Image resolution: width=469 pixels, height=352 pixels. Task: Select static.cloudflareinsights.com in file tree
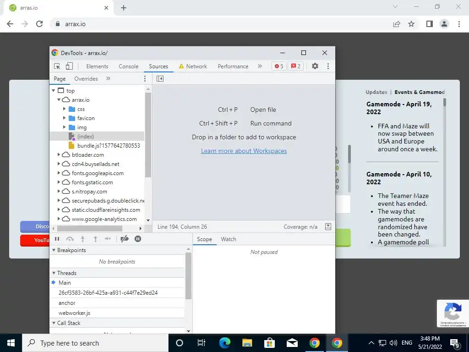(106, 210)
